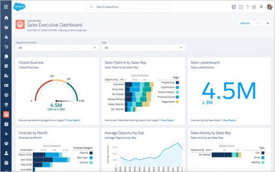Open View Report for Closed Business
This screenshot has height=172, width=275.
(74, 120)
